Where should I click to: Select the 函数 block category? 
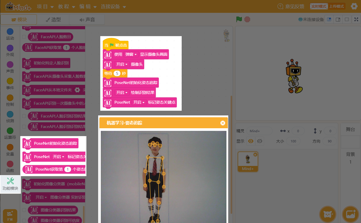click(x=10, y=167)
